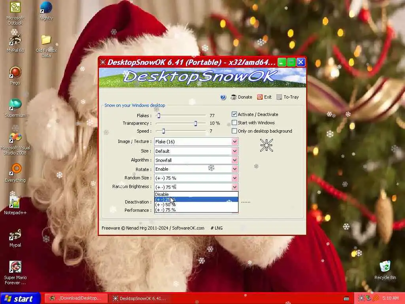
Task: Click the Transparency value 10 %
Action: point(215,123)
